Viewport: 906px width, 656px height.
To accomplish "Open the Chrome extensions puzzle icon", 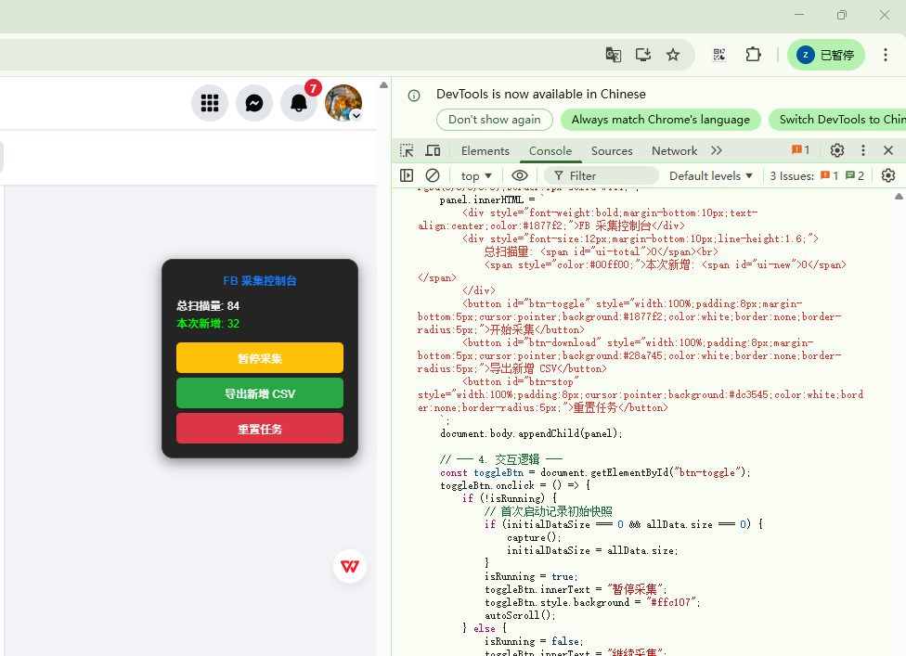I will click(754, 55).
